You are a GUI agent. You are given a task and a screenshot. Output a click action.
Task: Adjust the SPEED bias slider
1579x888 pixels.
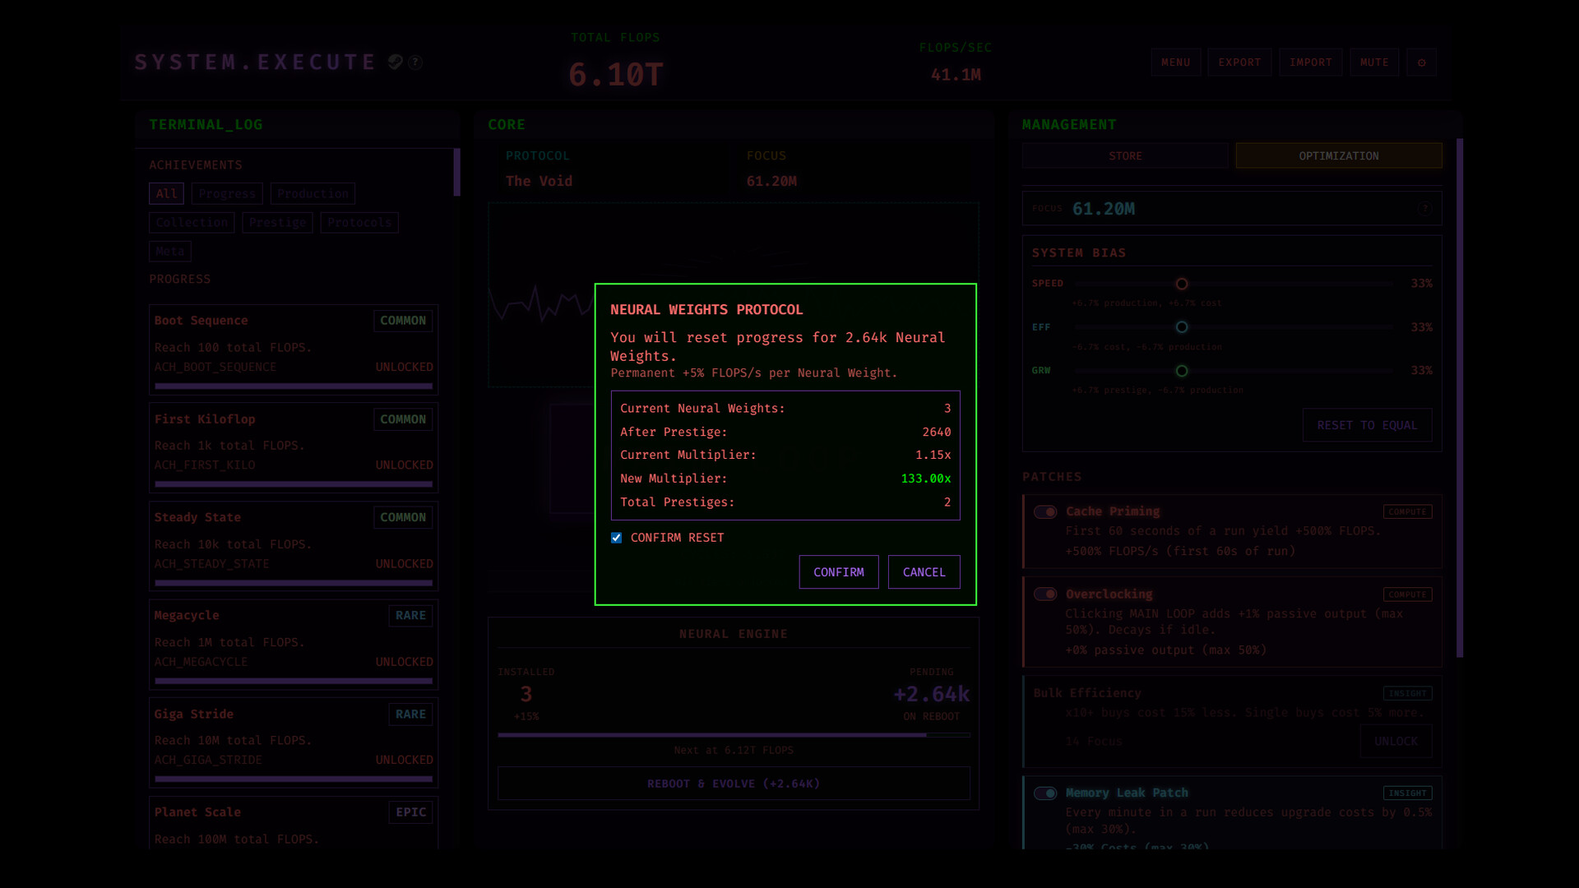pyautogui.click(x=1182, y=284)
